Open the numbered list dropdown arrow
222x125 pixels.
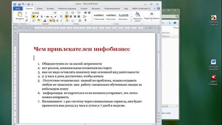click(75, 13)
